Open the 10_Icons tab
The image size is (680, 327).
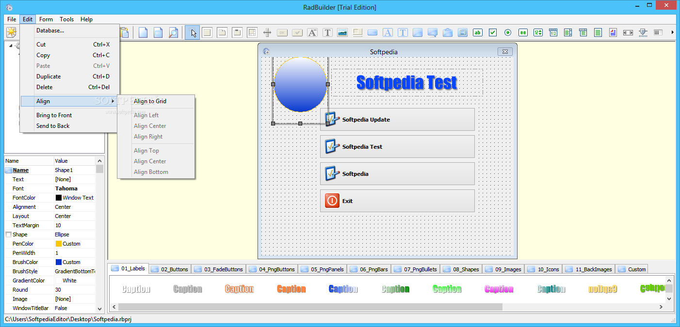tap(543, 269)
